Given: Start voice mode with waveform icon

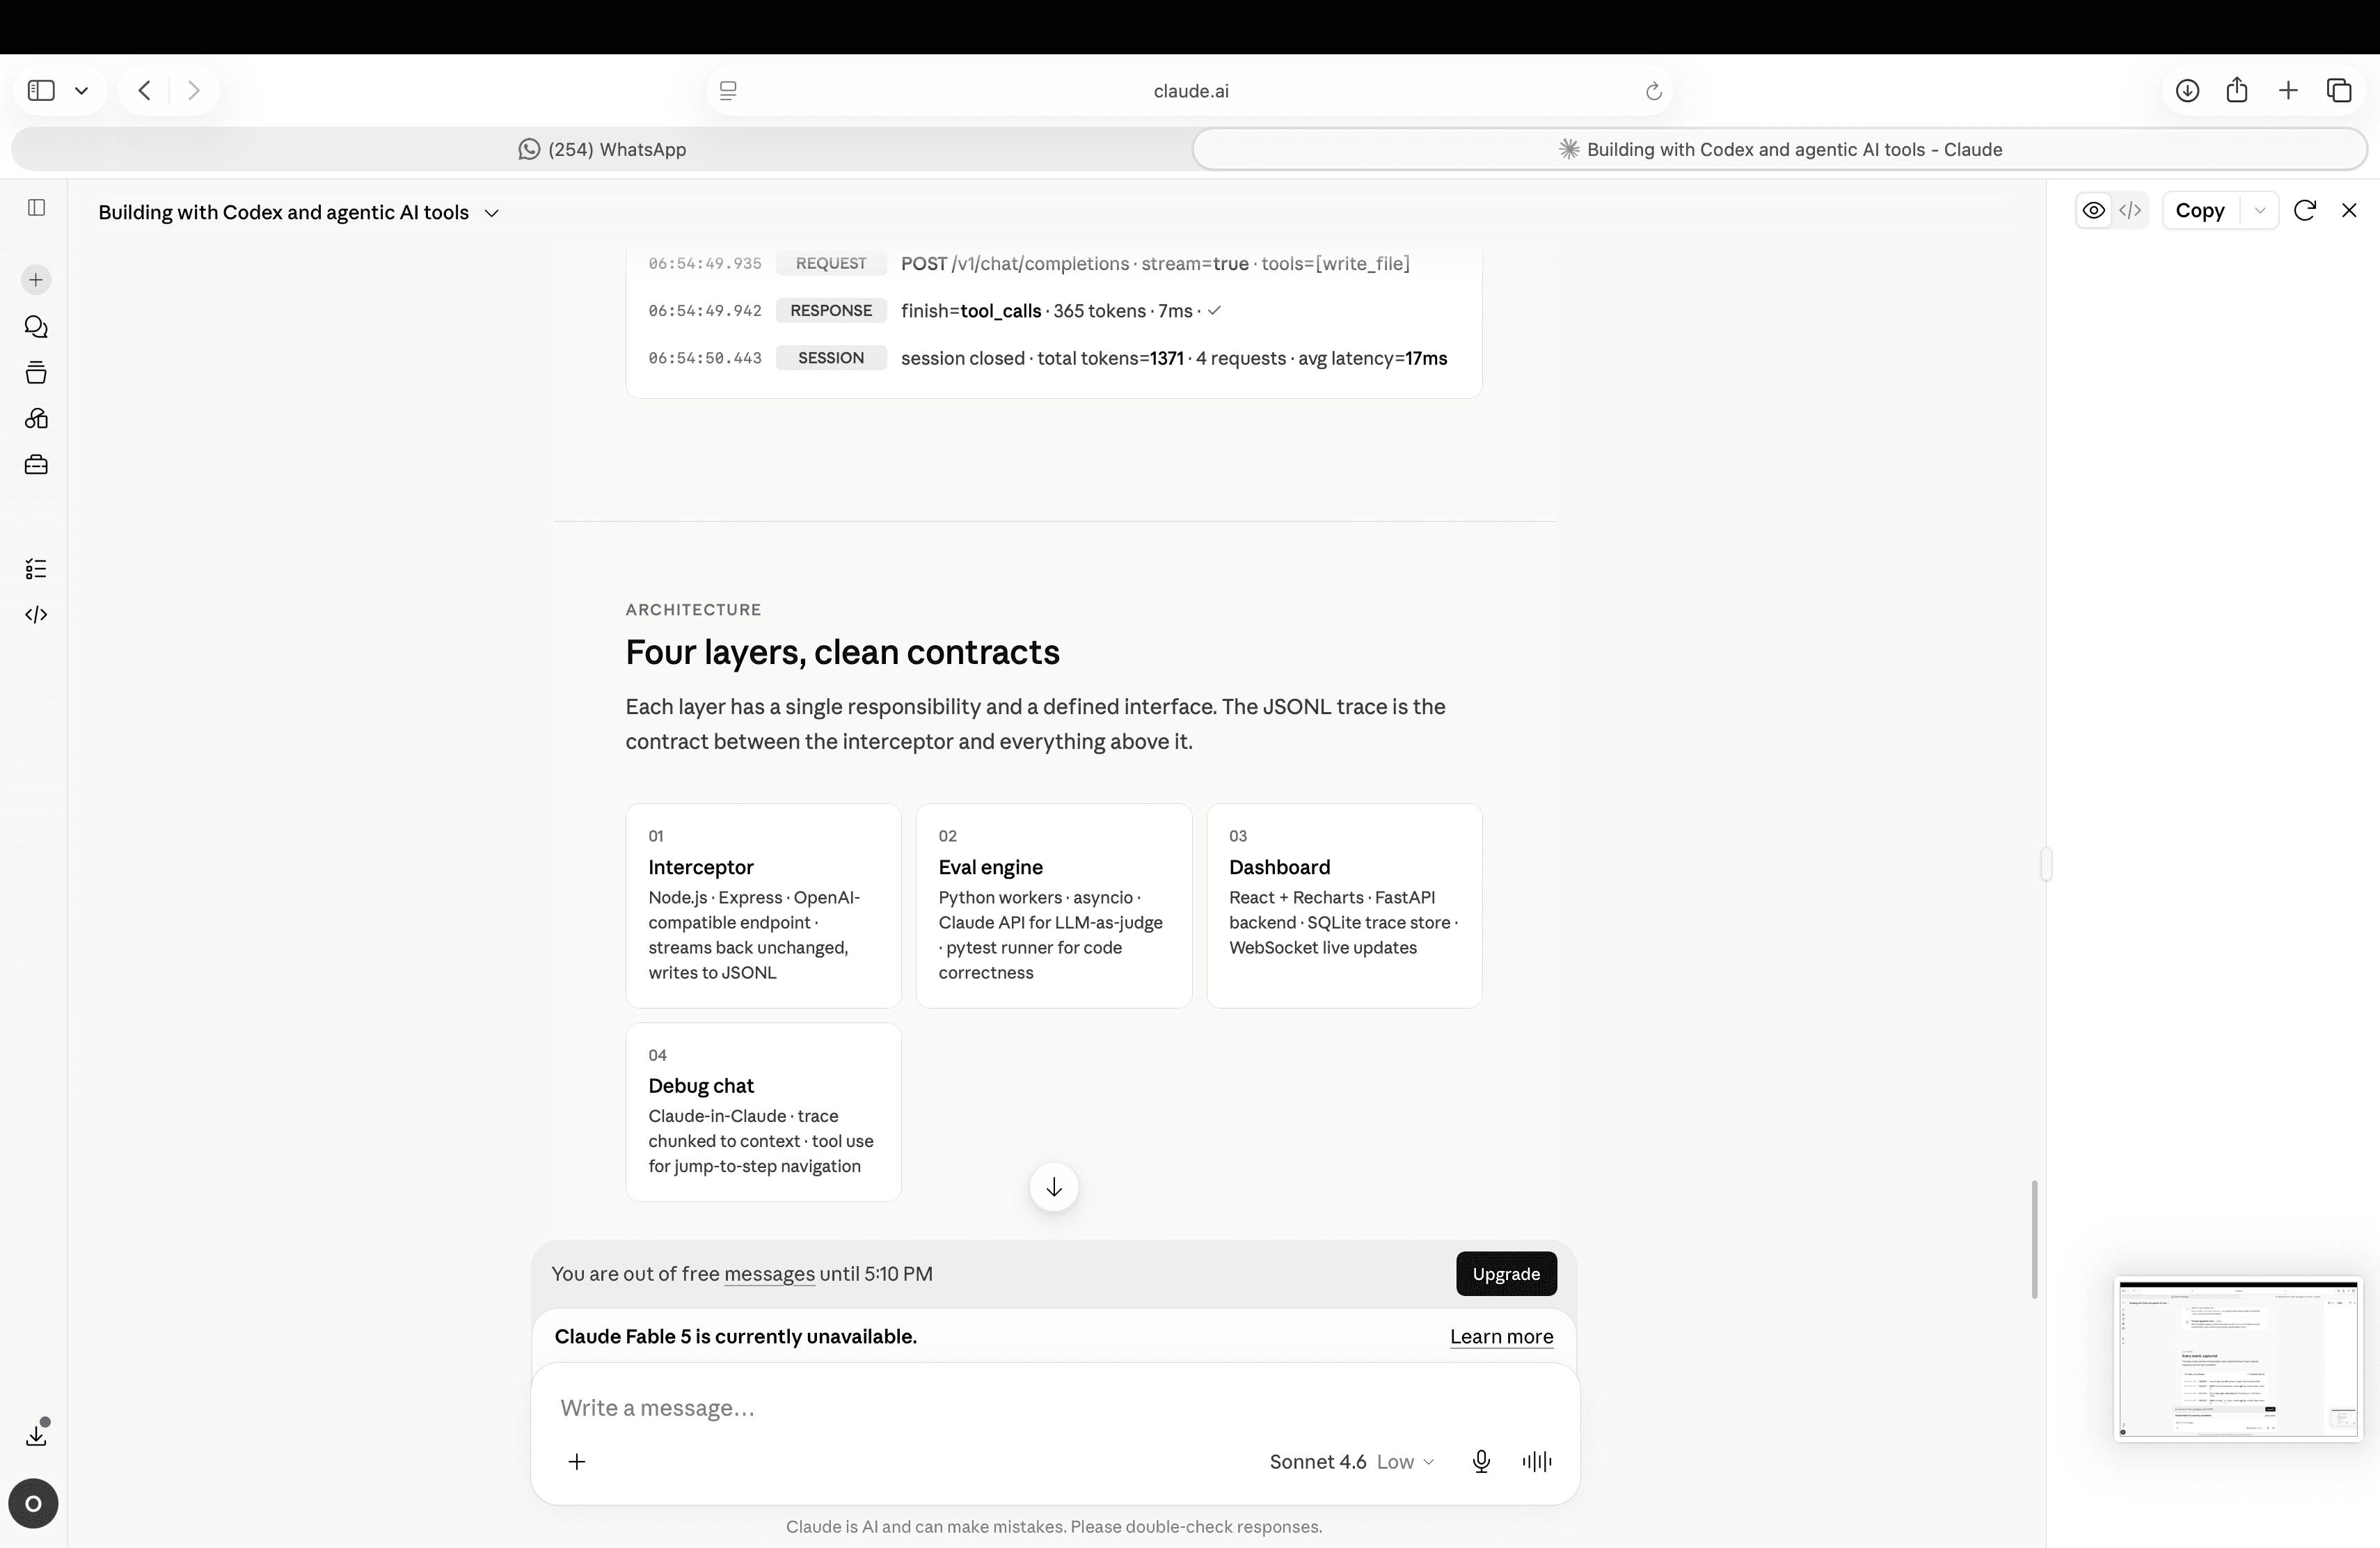Looking at the screenshot, I should pyautogui.click(x=1537, y=1462).
